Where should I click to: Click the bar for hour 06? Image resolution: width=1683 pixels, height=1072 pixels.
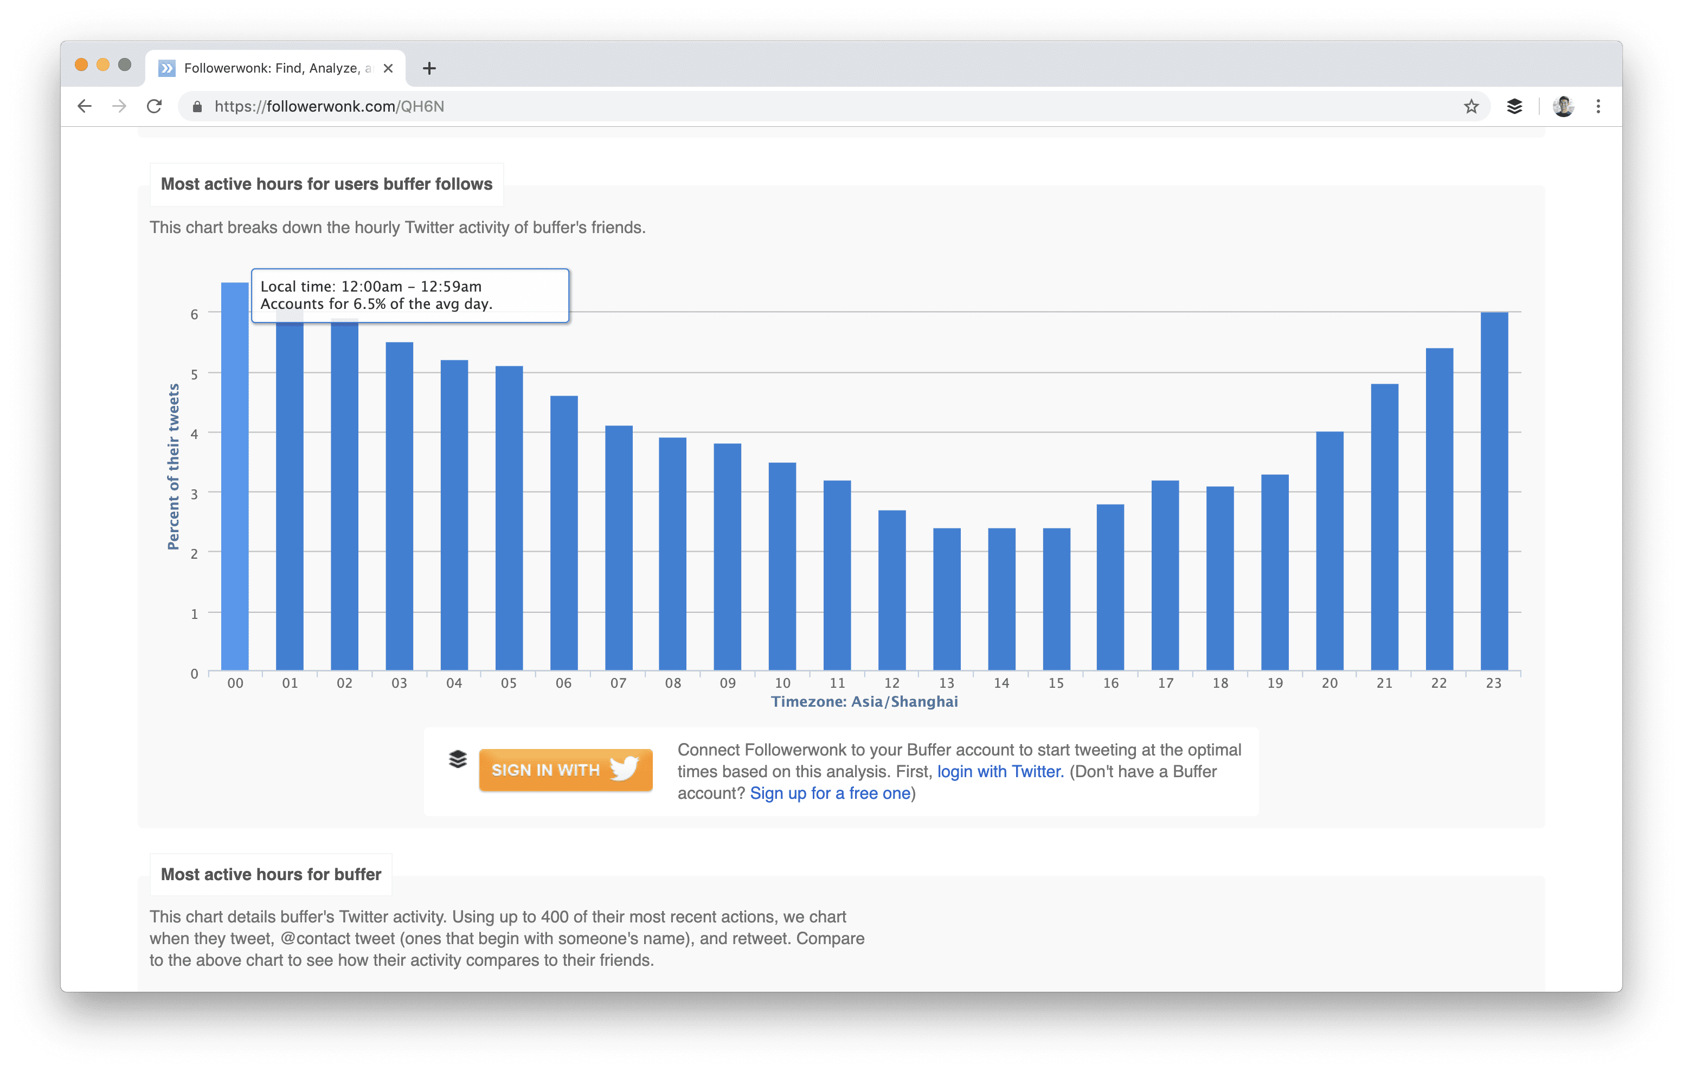(x=564, y=533)
